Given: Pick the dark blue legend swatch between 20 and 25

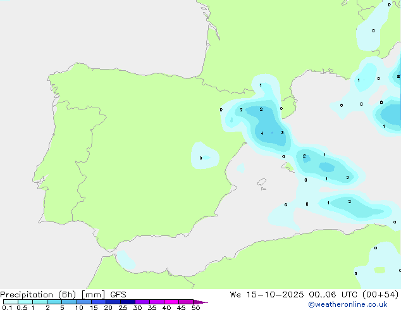Looking at the screenshot, I should tap(113, 302).
